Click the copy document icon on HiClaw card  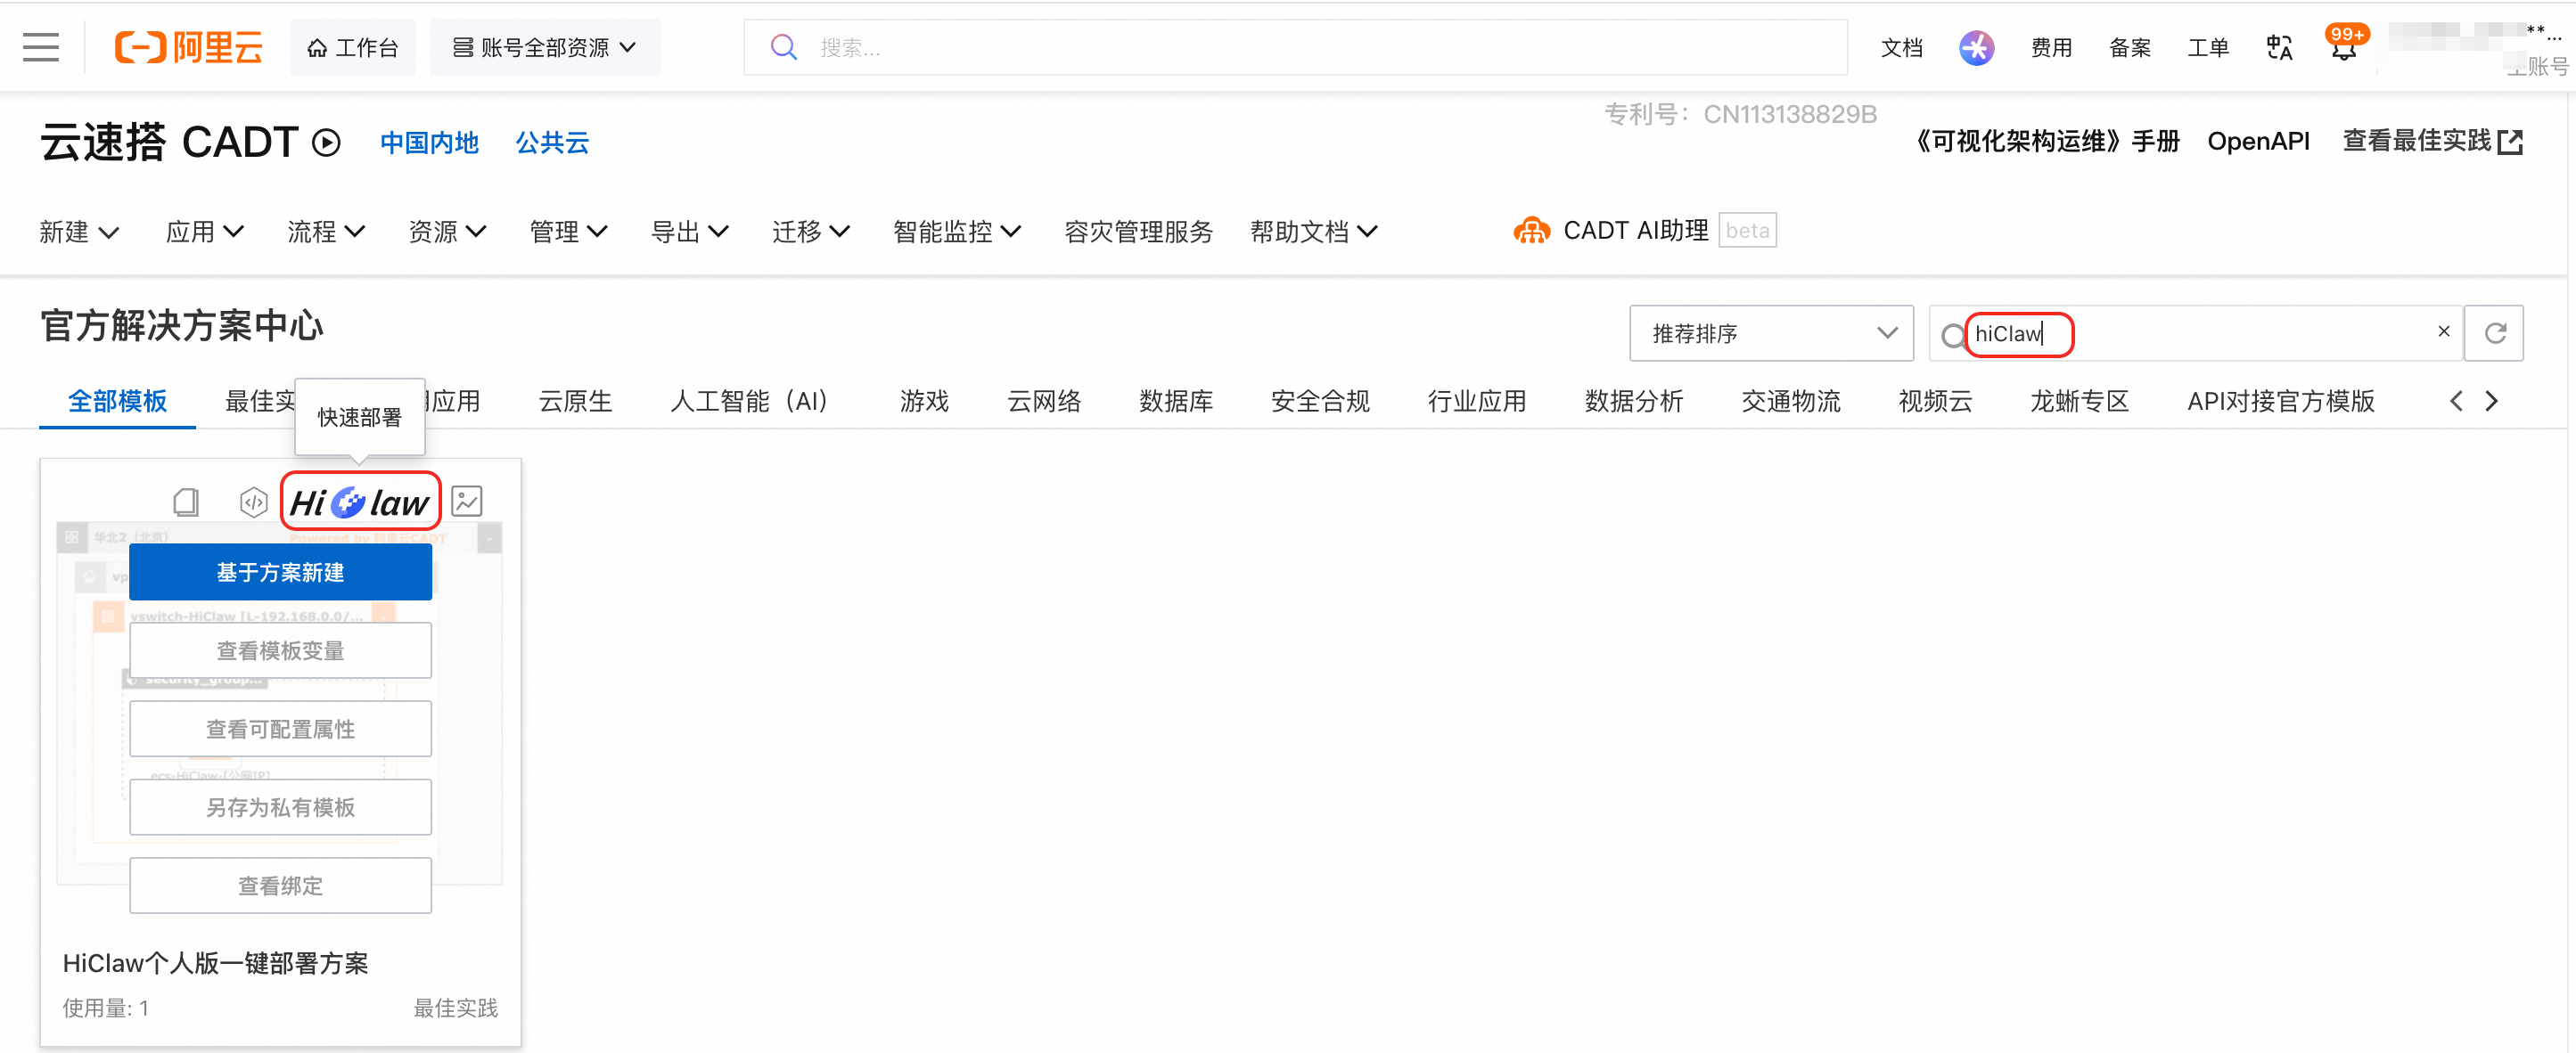click(x=186, y=502)
